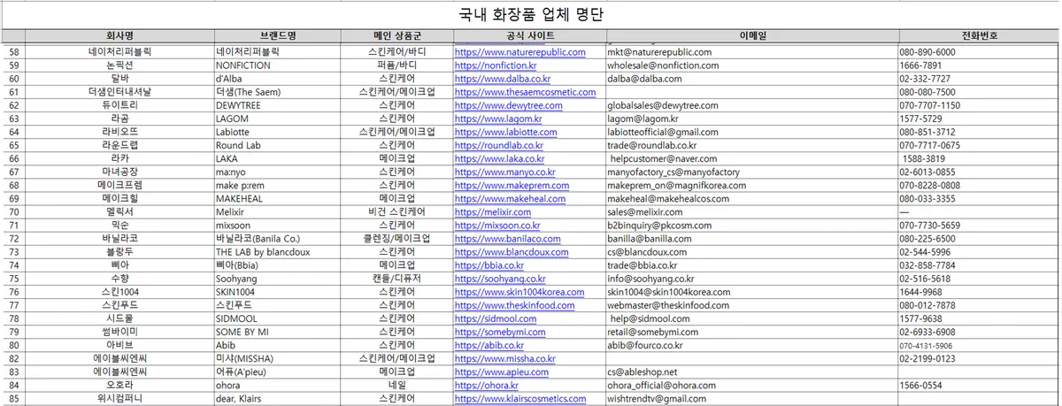Select the company cell 논픽션
This screenshot has height=406, width=1062.
coord(119,65)
